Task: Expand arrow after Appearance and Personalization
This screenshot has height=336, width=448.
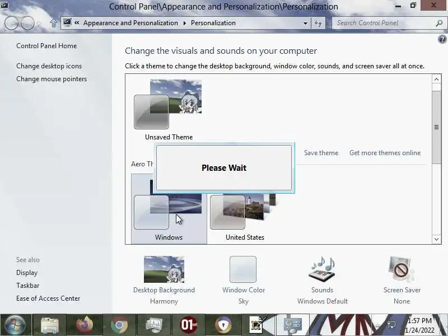Action: click(x=185, y=23)
